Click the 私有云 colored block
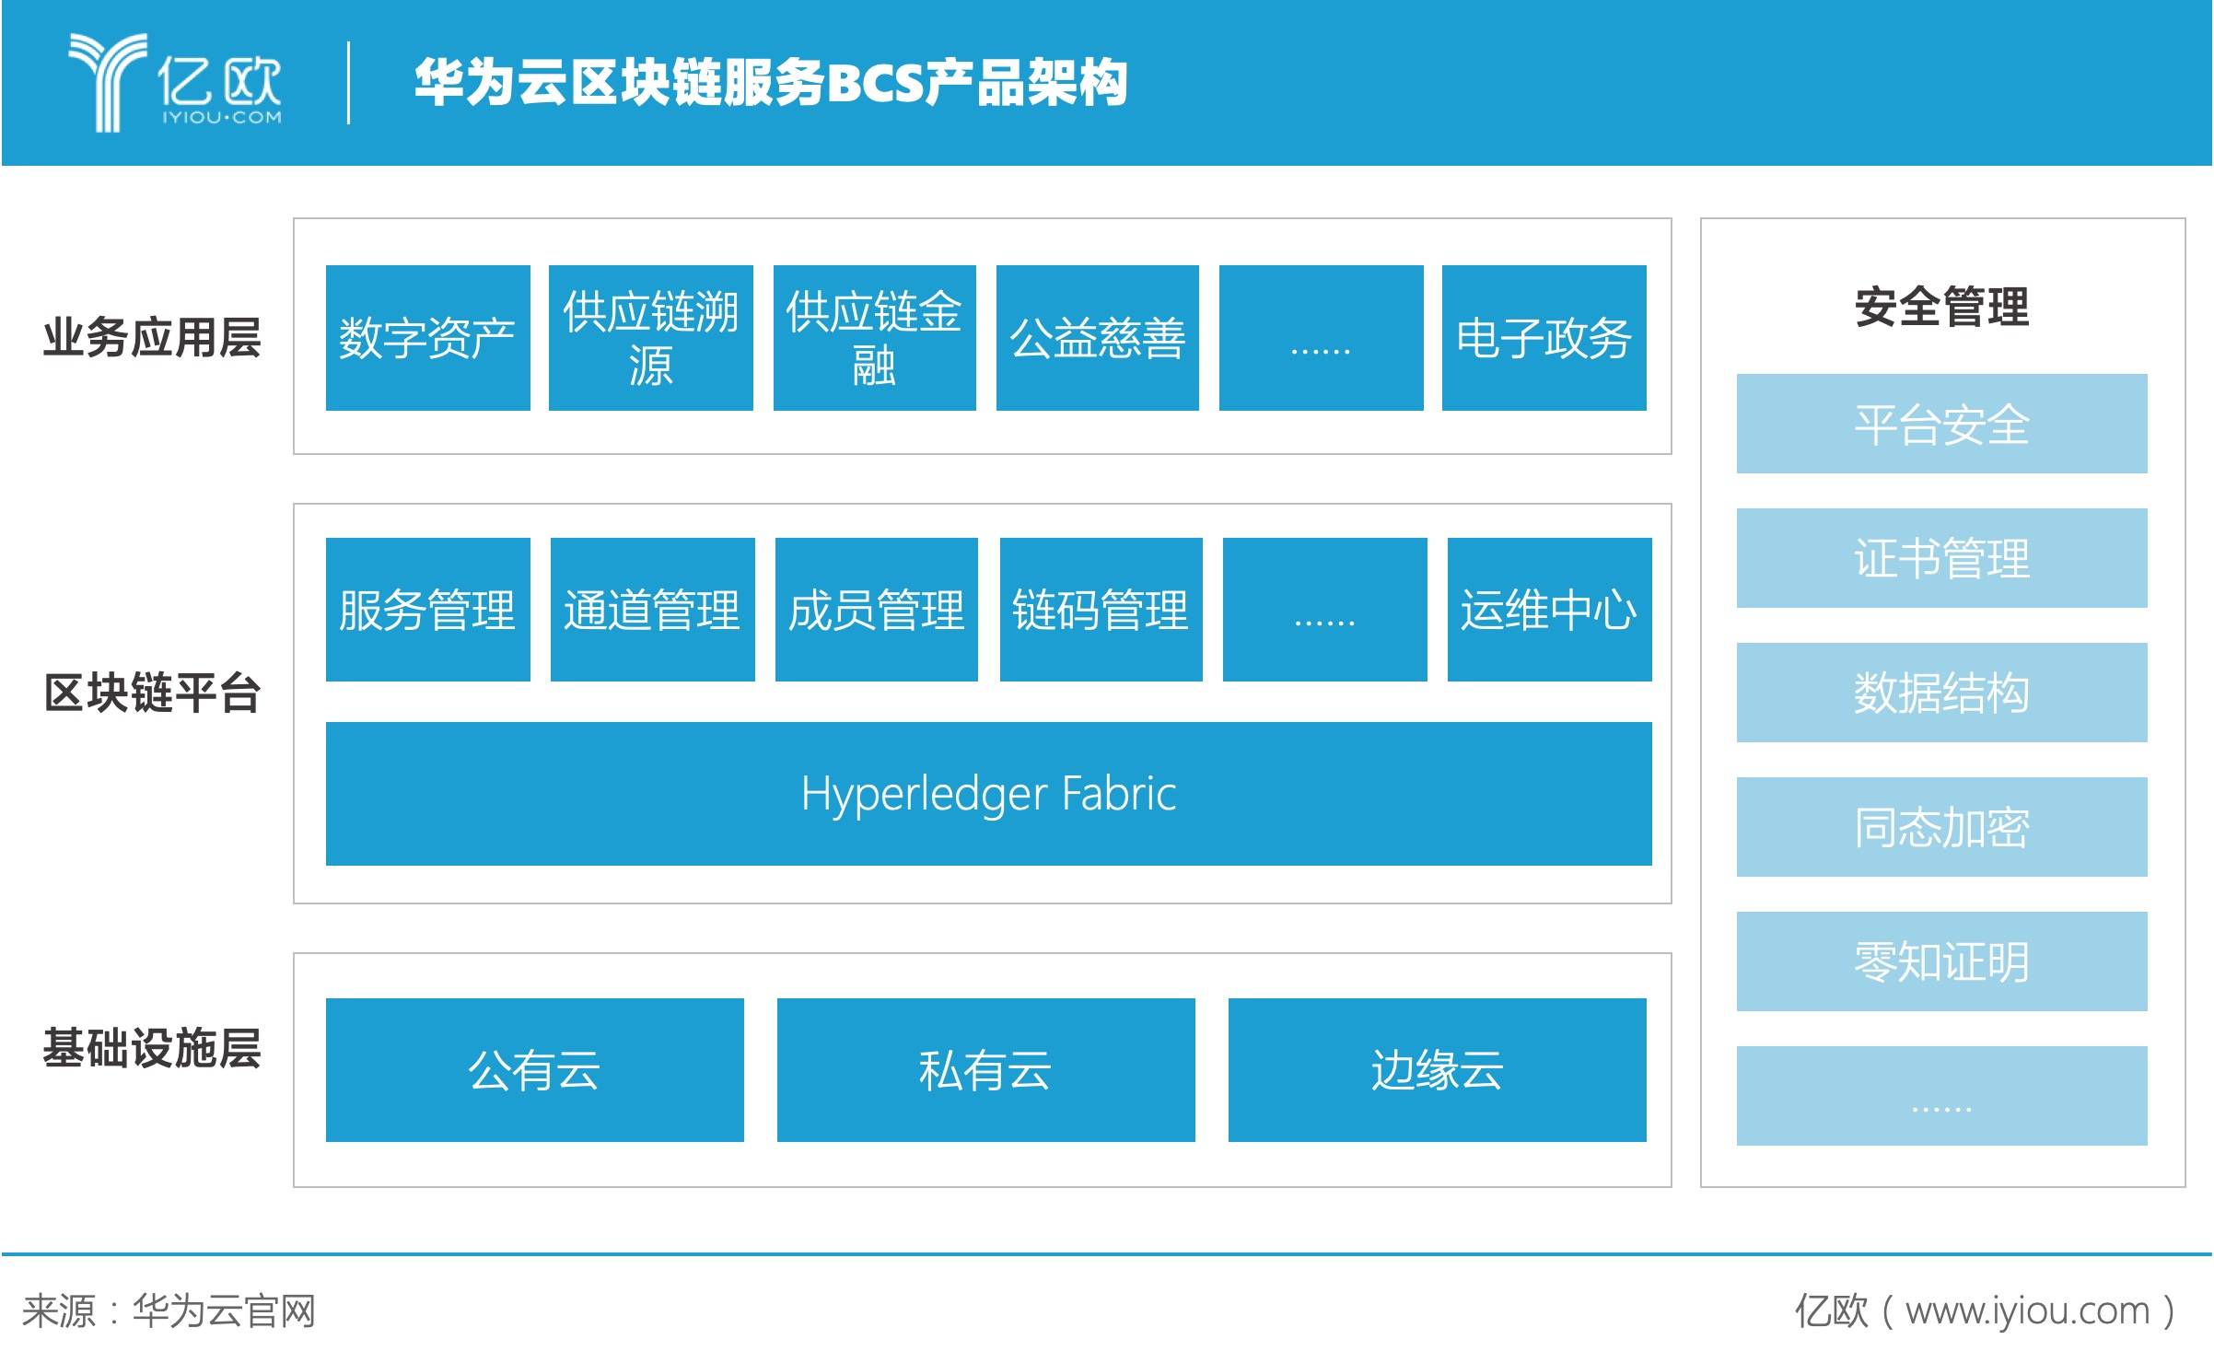Viewport: 2214px width, 1363px height. click(985, 1070)
